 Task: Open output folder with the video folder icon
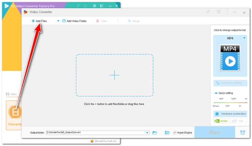click(167, 133)
